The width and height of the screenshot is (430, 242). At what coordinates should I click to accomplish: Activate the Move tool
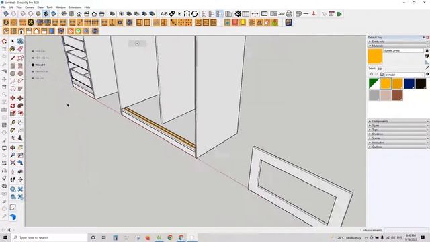click(13, 98)
